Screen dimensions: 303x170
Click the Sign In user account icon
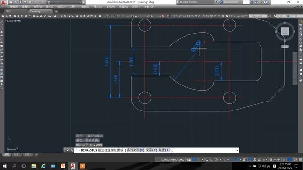tap(221, 2)
